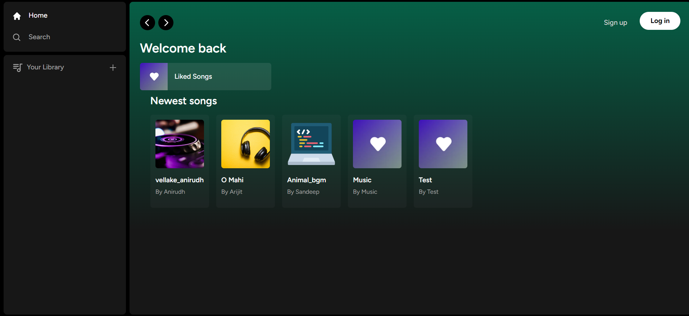
Task: Click the Log in button
Action: (660, 21)
